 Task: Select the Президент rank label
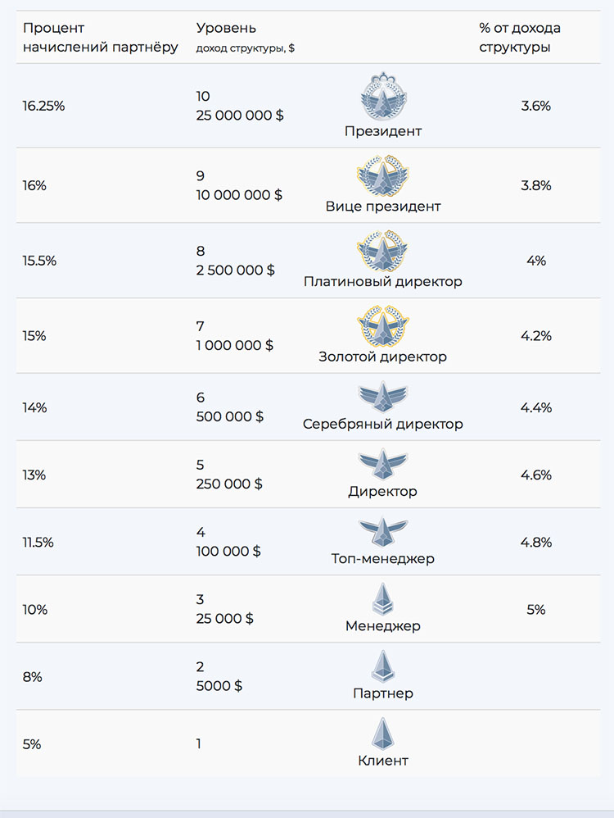(x=383, y=131)
